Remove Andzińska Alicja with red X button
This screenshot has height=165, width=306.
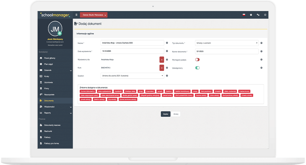pos(162,60)
